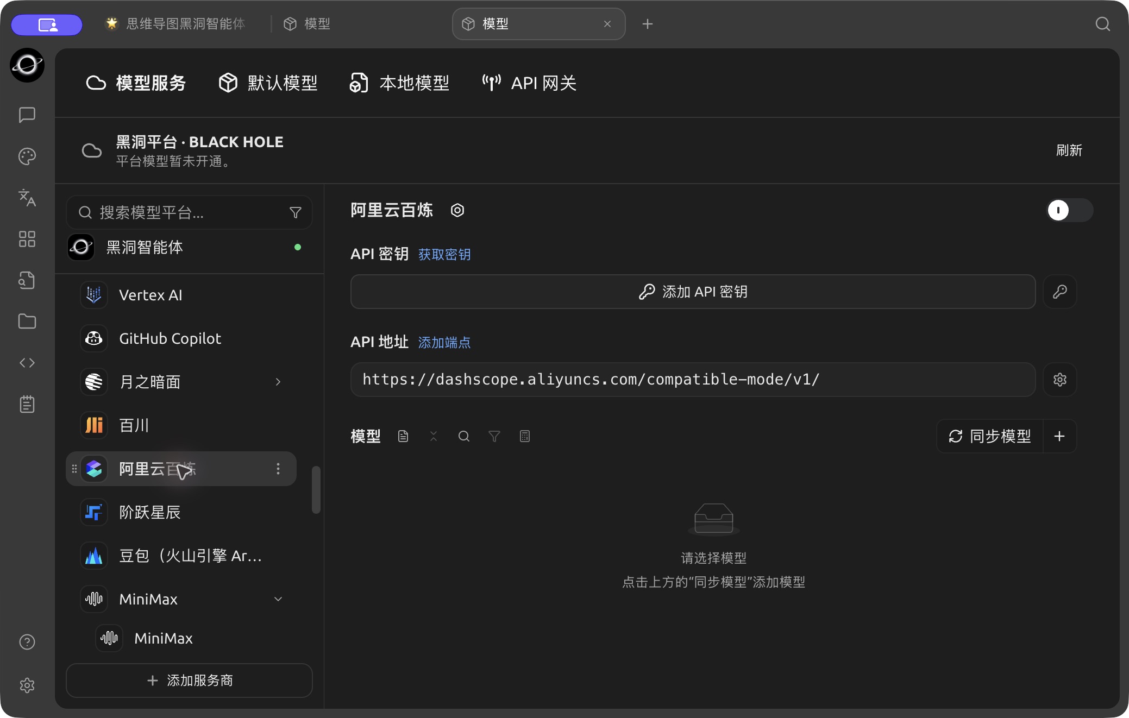Open the code brackets icon in sidebar
The width and height of the screenshot is (1129, 718).
pos(27,363)
